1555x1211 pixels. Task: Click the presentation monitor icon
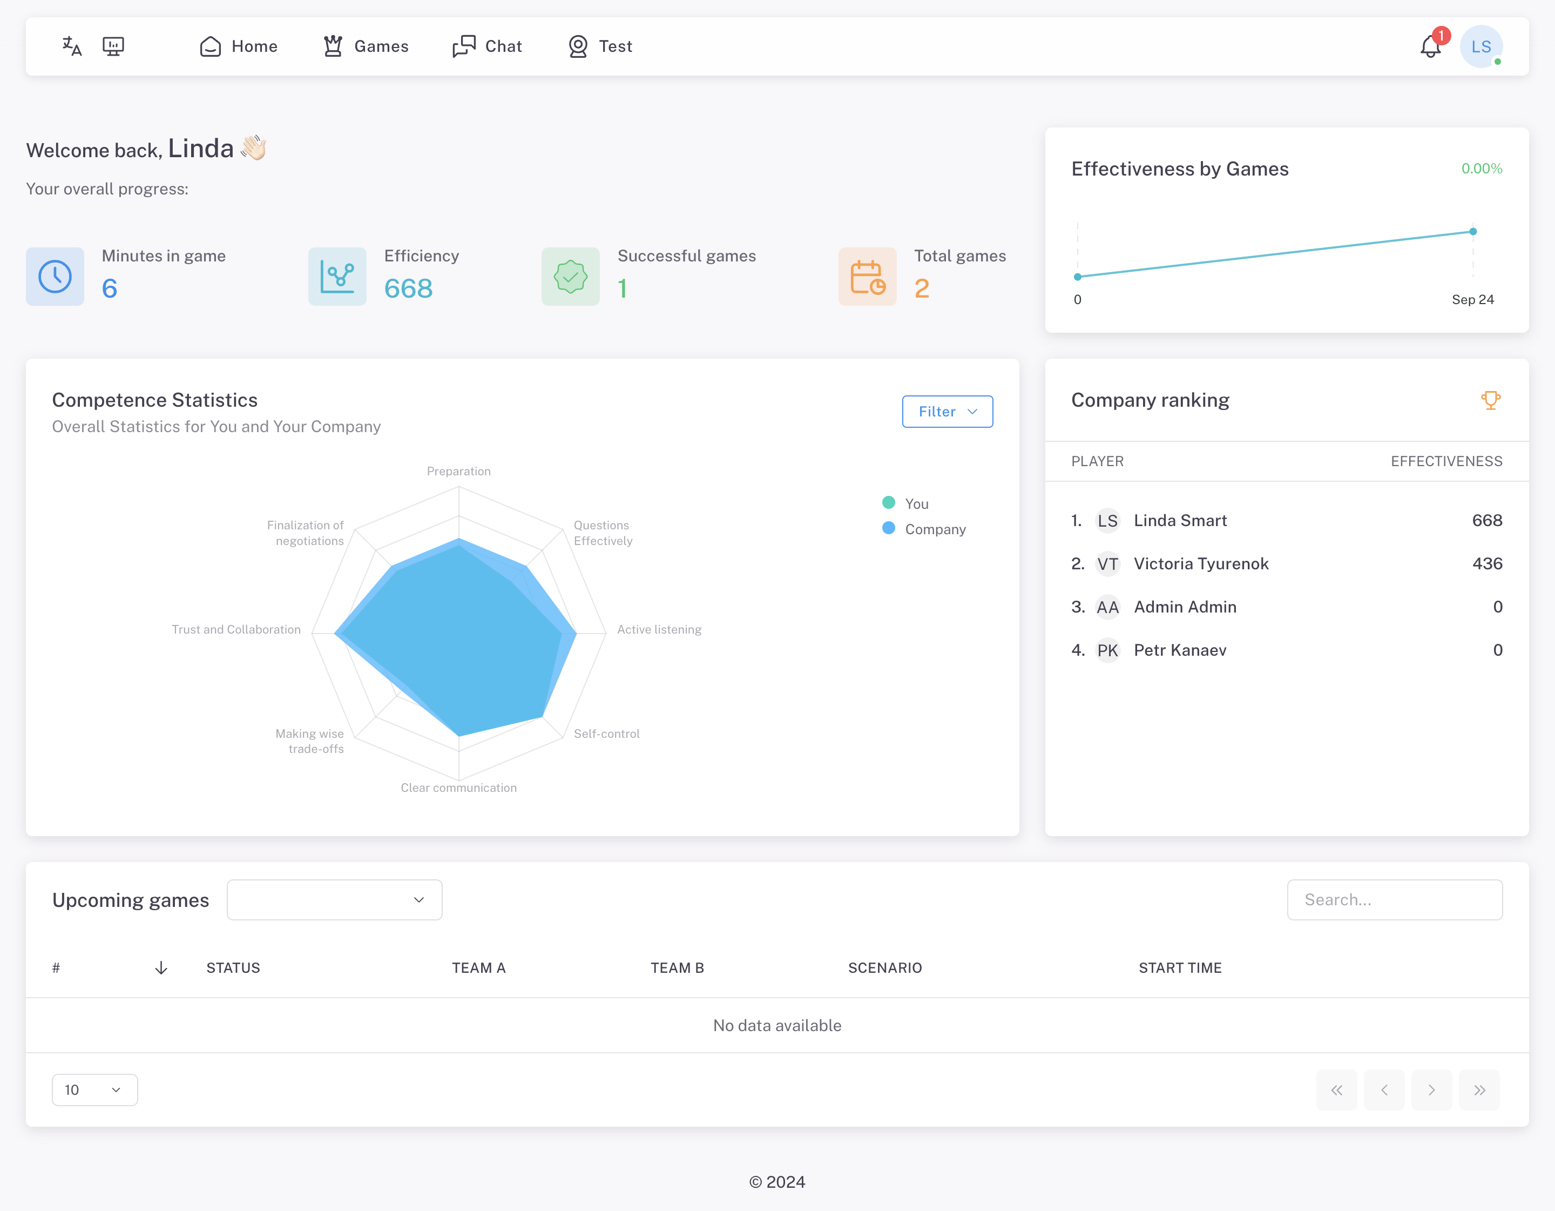tap(113, 46)
